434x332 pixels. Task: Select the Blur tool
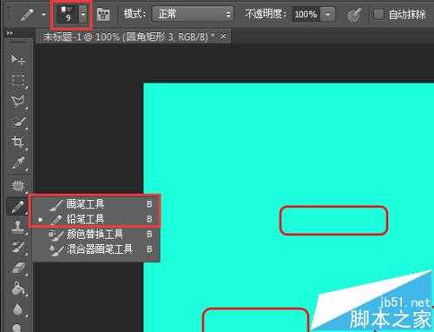click(x=18, y=309)
